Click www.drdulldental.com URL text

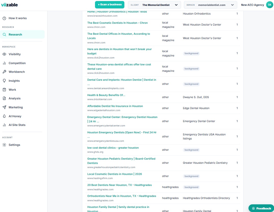tap(100, 99)
